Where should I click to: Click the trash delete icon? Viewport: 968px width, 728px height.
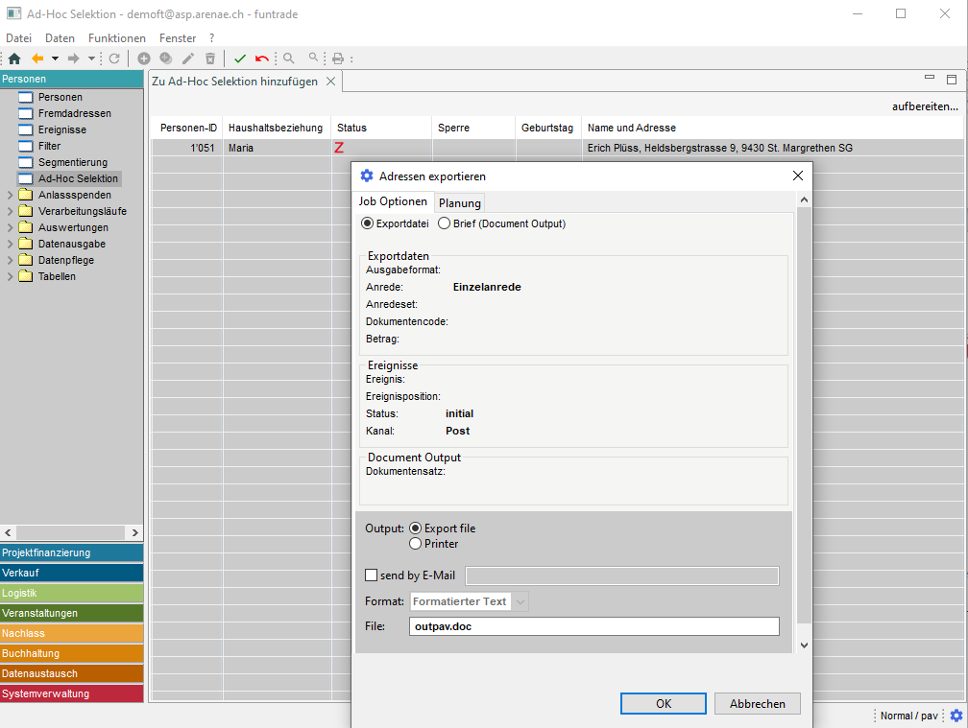(210, 59)
